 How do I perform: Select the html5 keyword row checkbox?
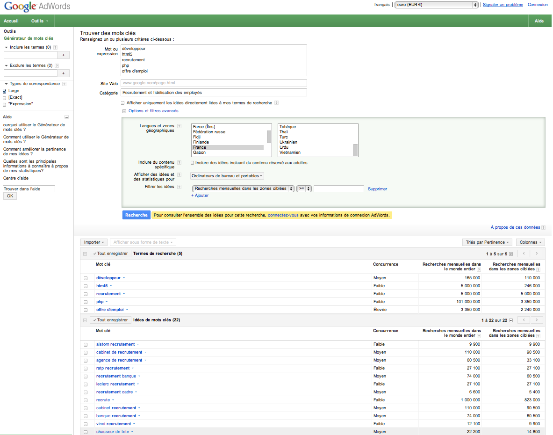coord(86,286)
